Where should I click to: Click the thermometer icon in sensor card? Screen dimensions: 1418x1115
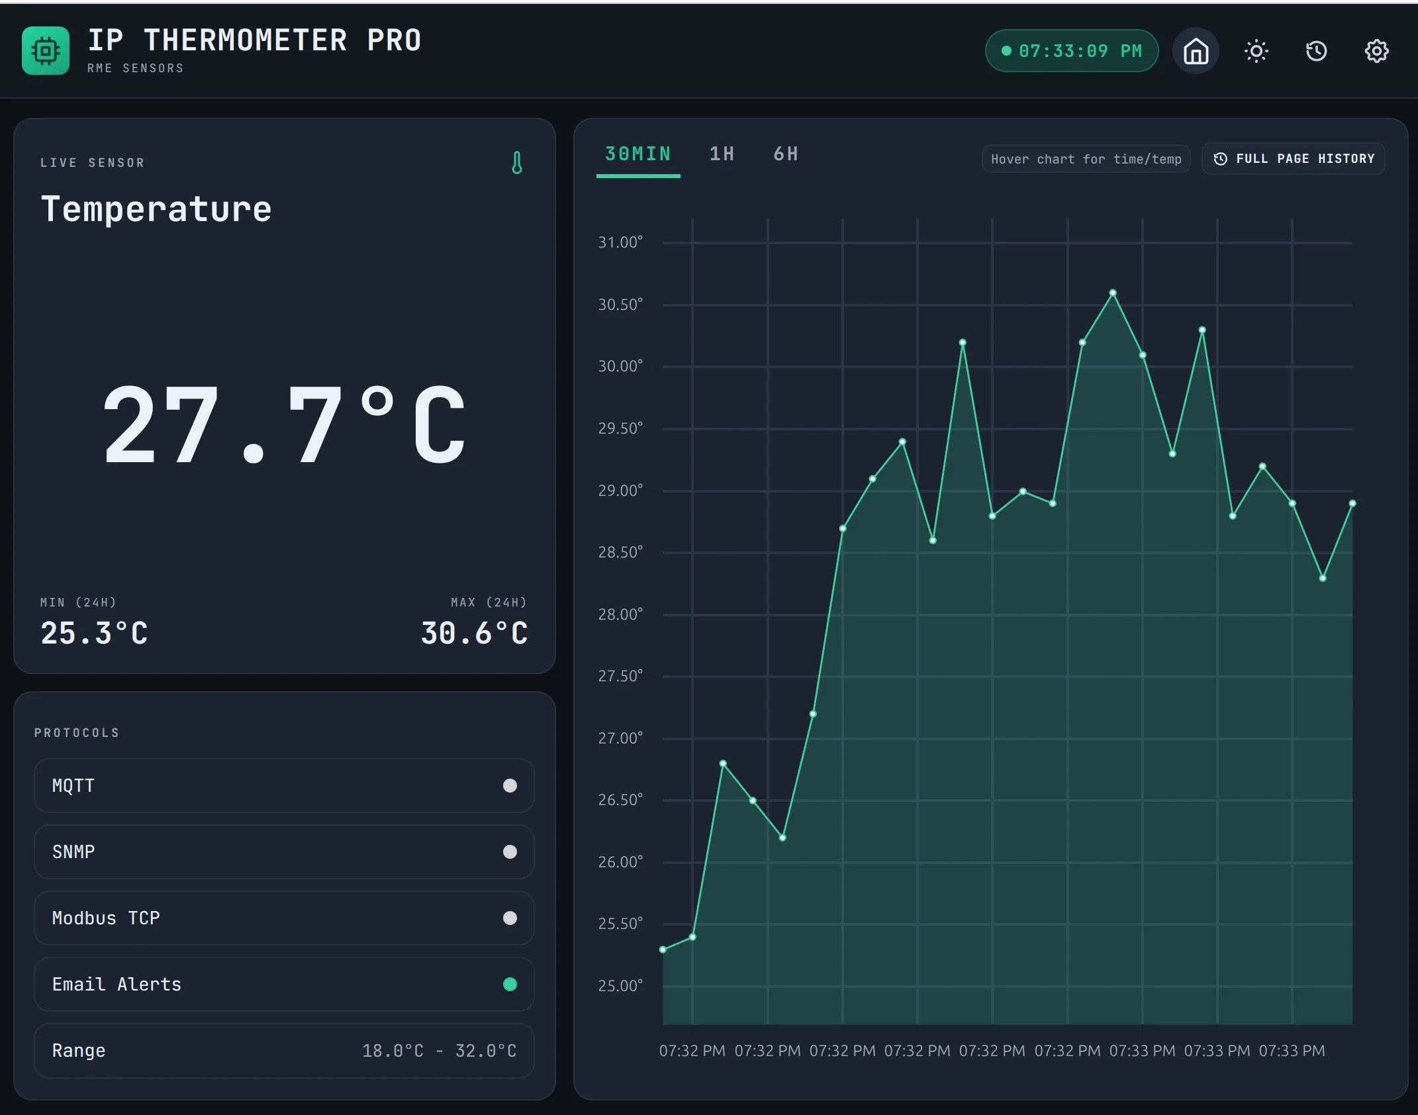point(517,163)
